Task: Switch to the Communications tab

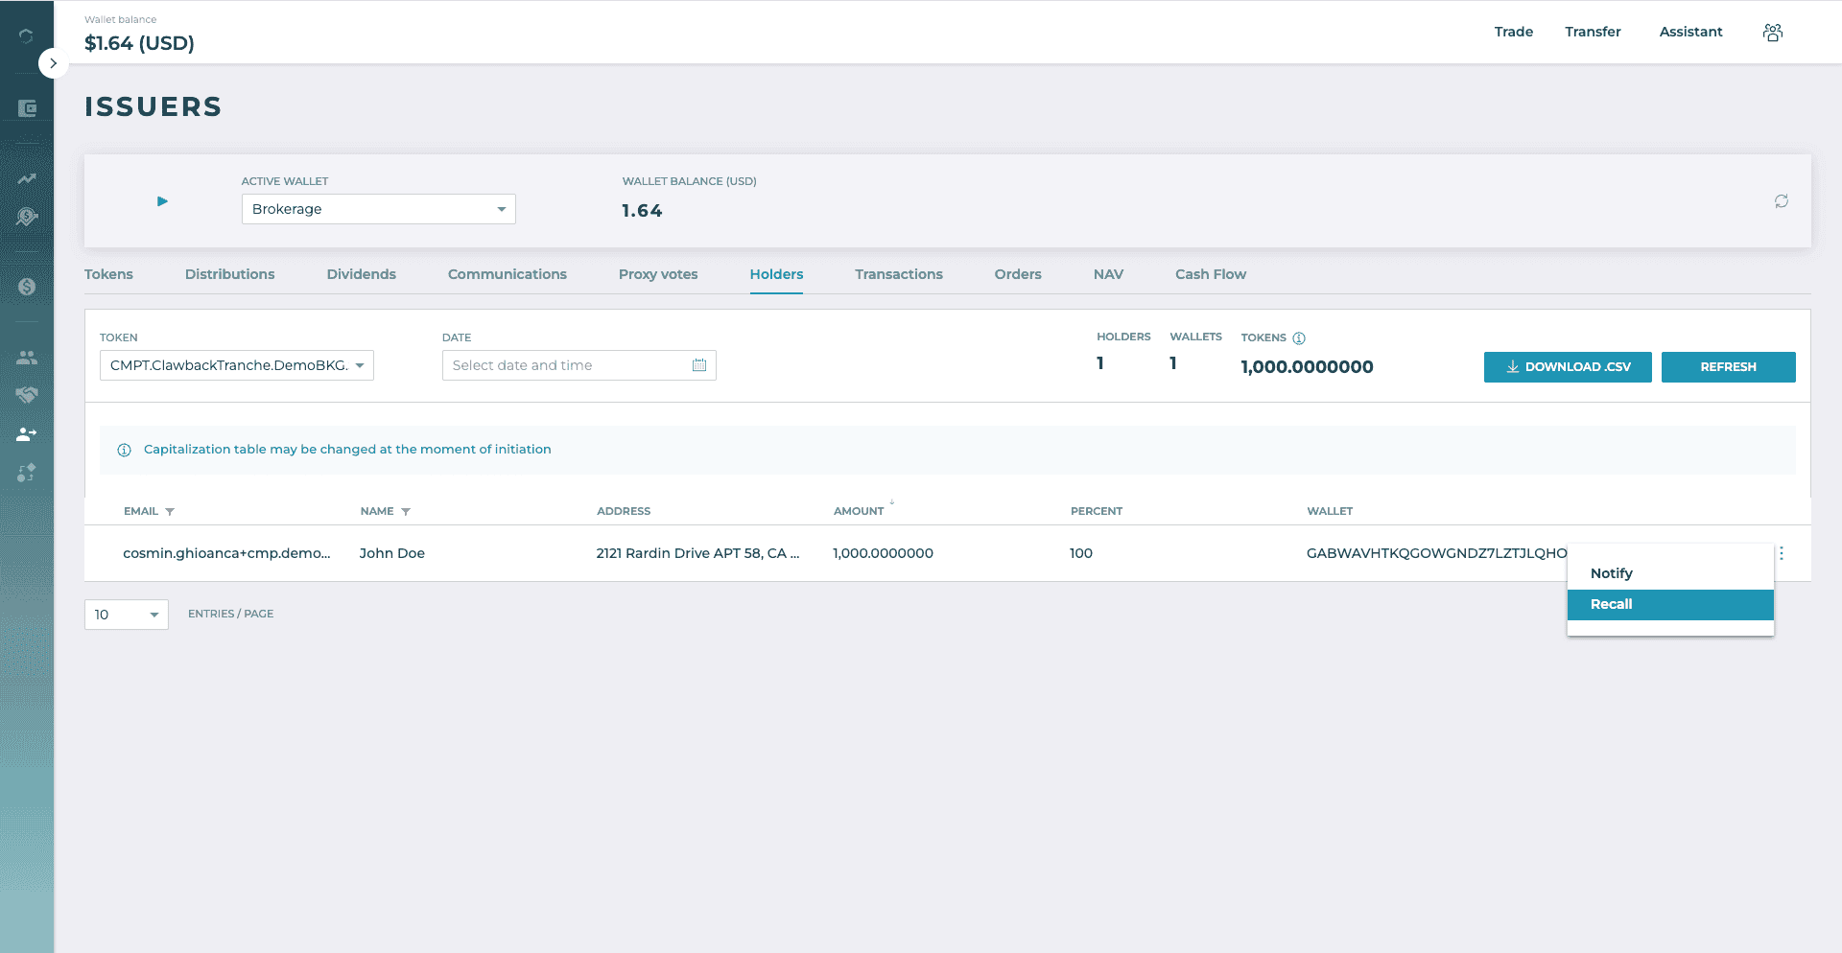Action: (507, 274)
